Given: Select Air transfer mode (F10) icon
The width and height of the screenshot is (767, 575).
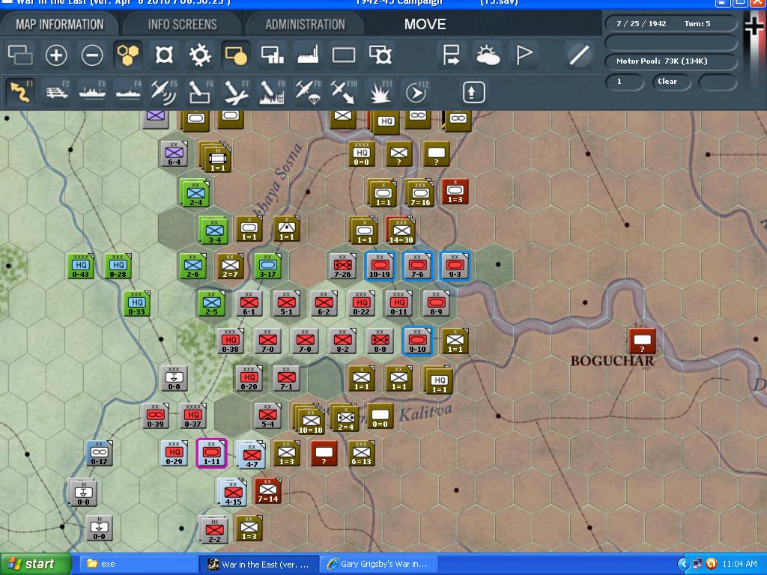Looking at the screenshot, I should pos(343,91).
